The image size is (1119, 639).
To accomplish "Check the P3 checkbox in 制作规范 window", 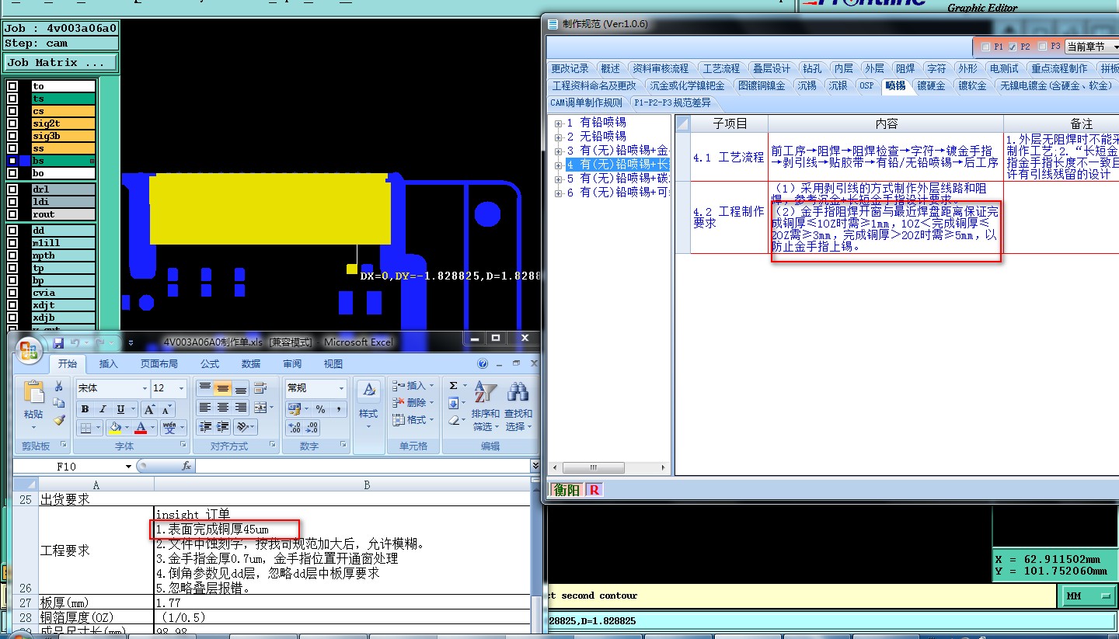I will 1043,47.
